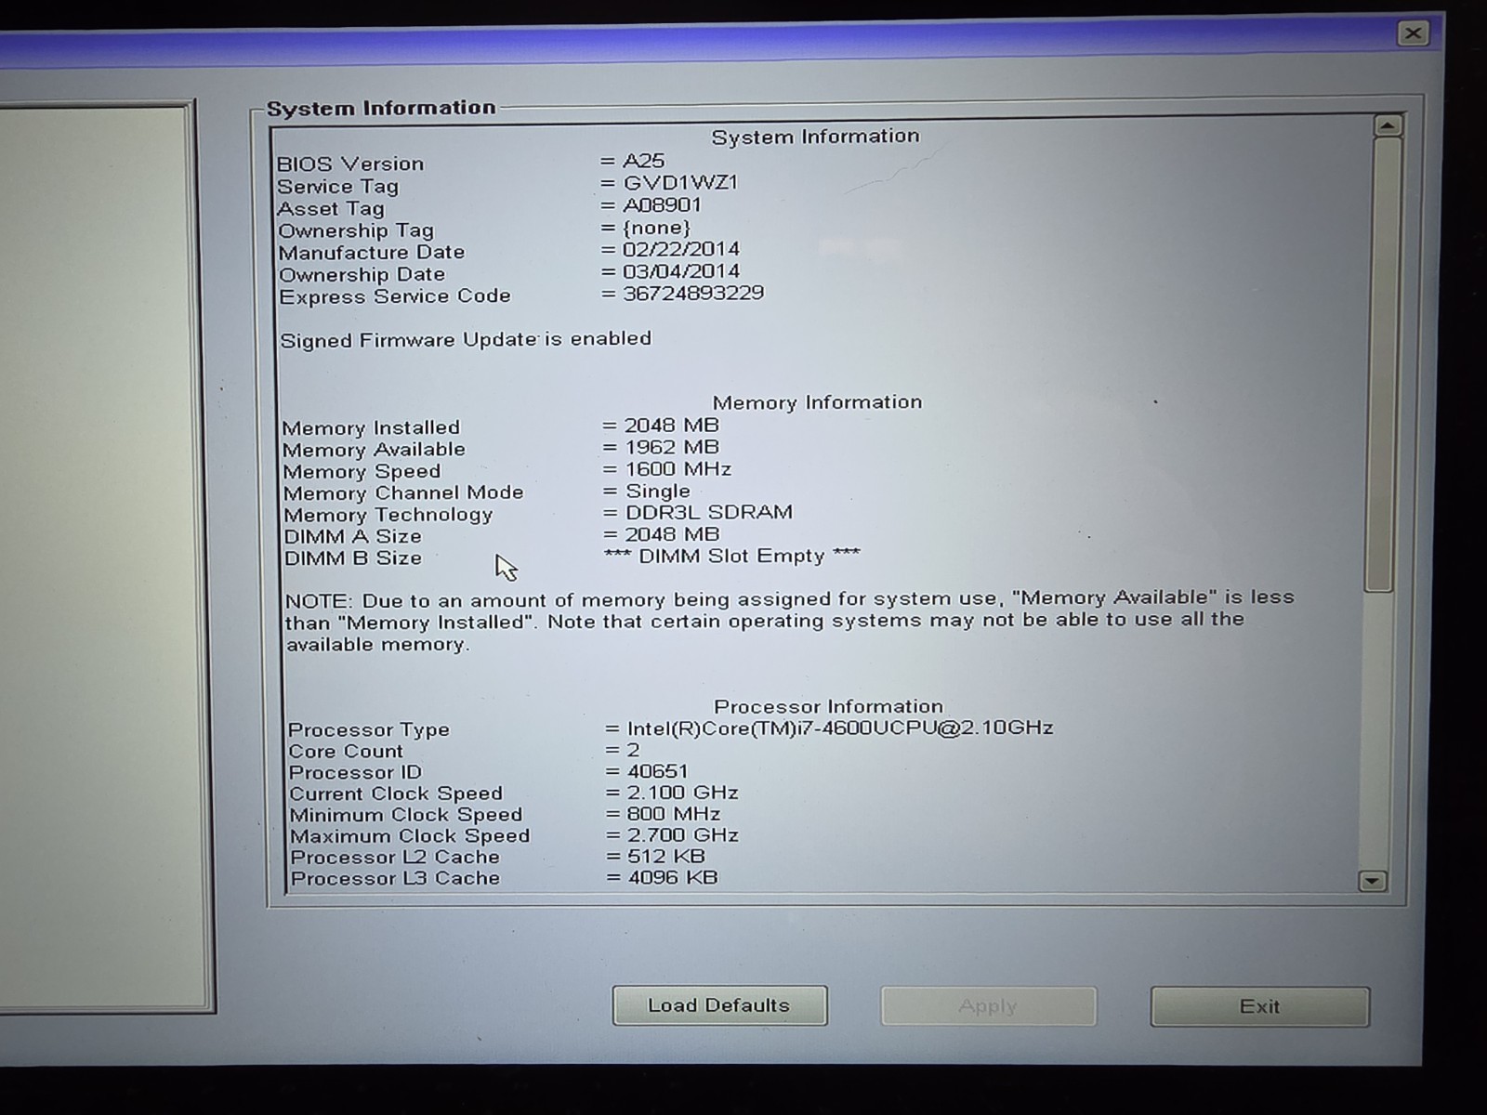This screenshot has width=1487, height=1115.
Task: Click the Asset Tag value A08901
Action: pyautogui.click(x=662, y=204)
